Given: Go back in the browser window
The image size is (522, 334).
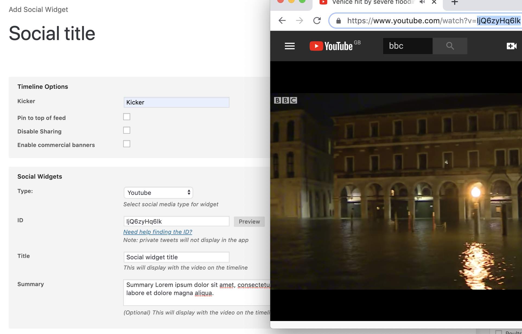Looking at the screenshot, I should point(282,21).
